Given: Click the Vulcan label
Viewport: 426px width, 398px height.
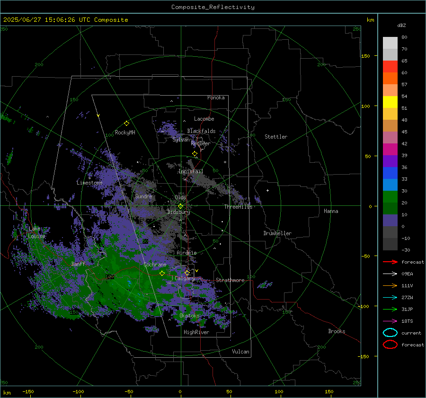Looking at the screenshot, I should (x=240, y=352).
